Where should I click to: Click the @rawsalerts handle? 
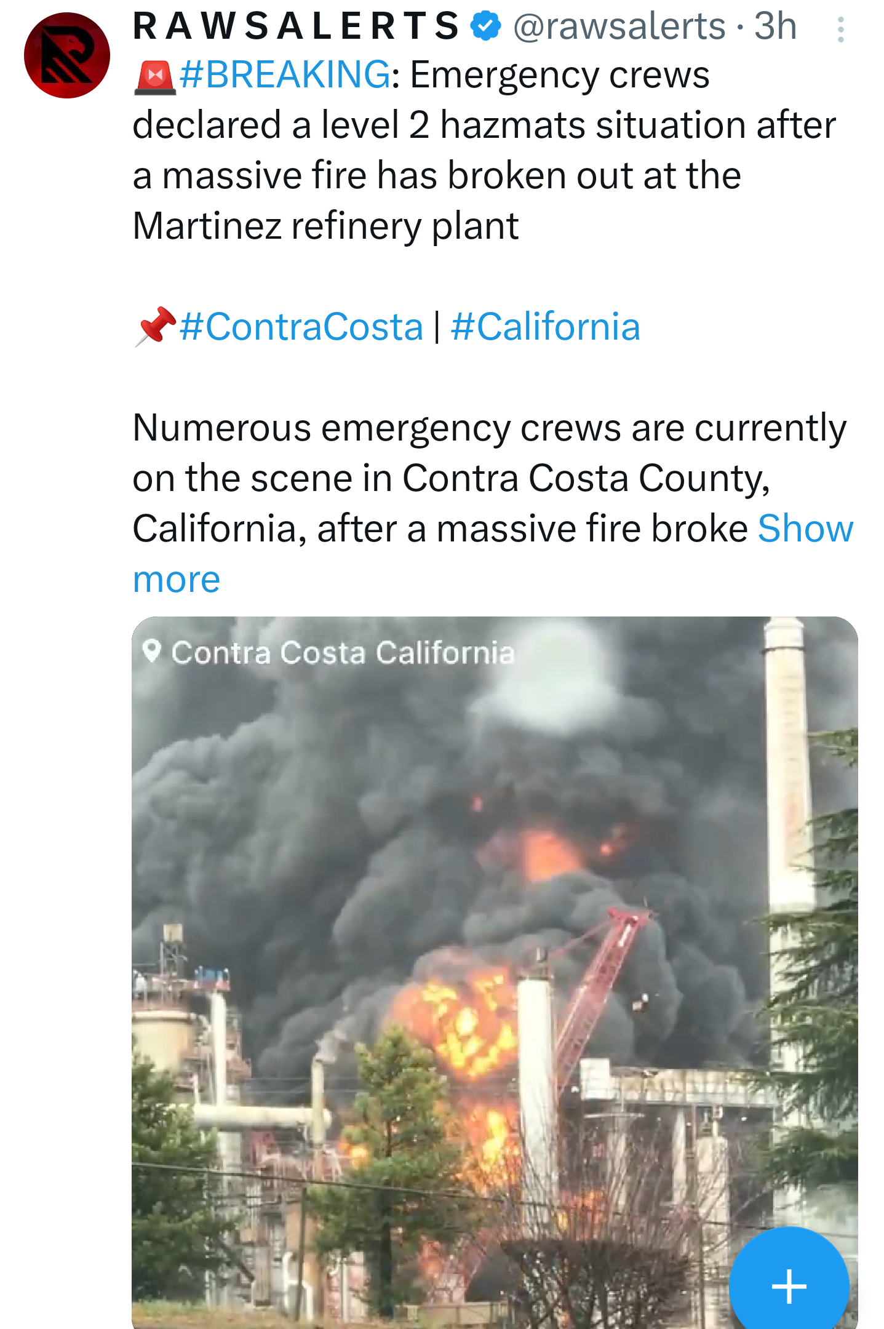(619, 26)
